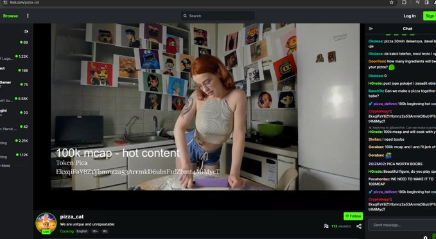Click the site info icon in address bar
Image resolution: width=436 pixels, height=239 pixels.
coord(5,2)
